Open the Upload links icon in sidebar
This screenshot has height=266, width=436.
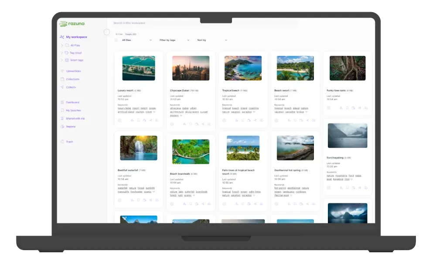(x=62, y=71)
